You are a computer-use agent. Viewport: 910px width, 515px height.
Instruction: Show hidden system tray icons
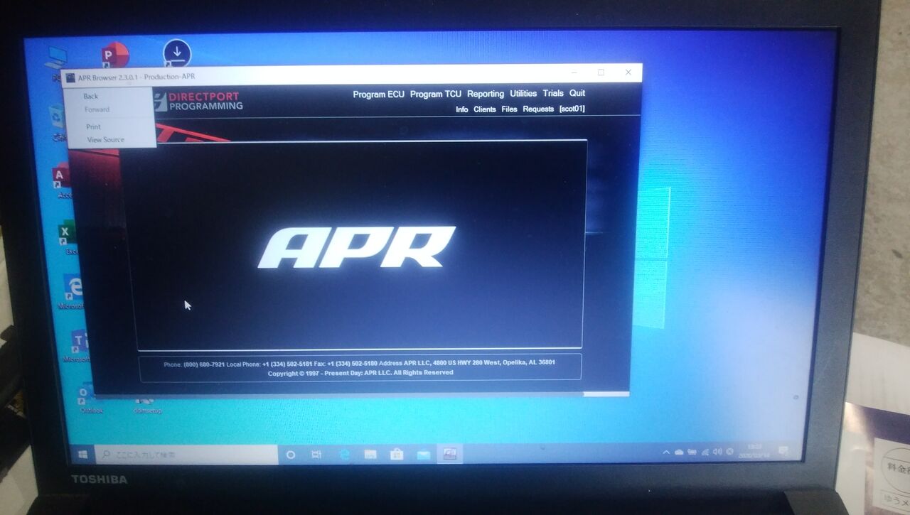(666, 452)
